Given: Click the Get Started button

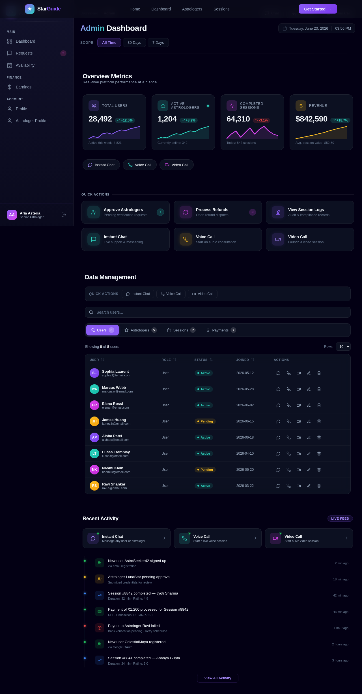Looking at the screenshot, I should 318,9.
